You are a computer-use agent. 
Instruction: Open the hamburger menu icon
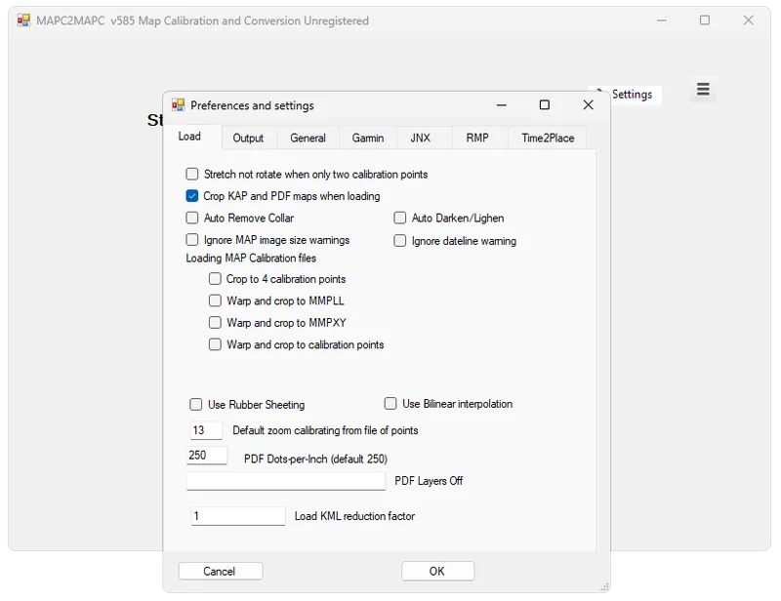tap(703, 89)
